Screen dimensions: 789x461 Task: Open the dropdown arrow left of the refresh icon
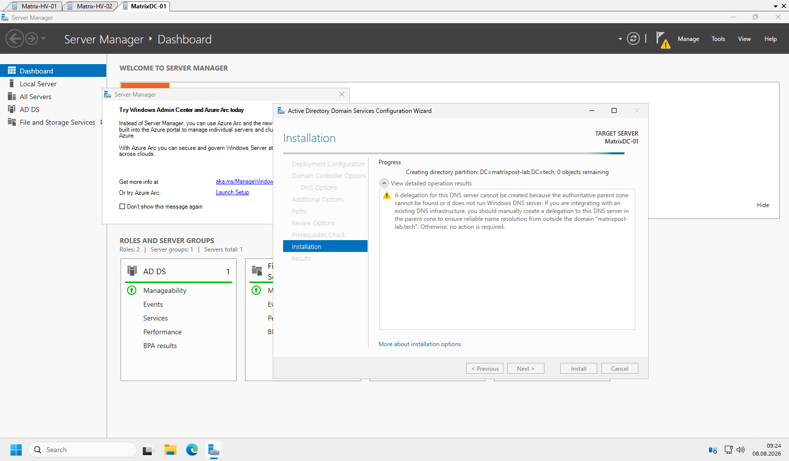[620, 39]
